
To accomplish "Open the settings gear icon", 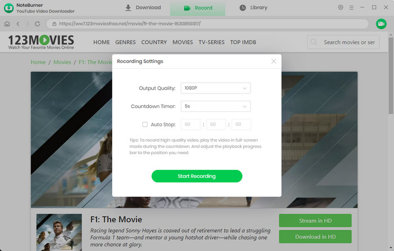I will click(341, 7).
